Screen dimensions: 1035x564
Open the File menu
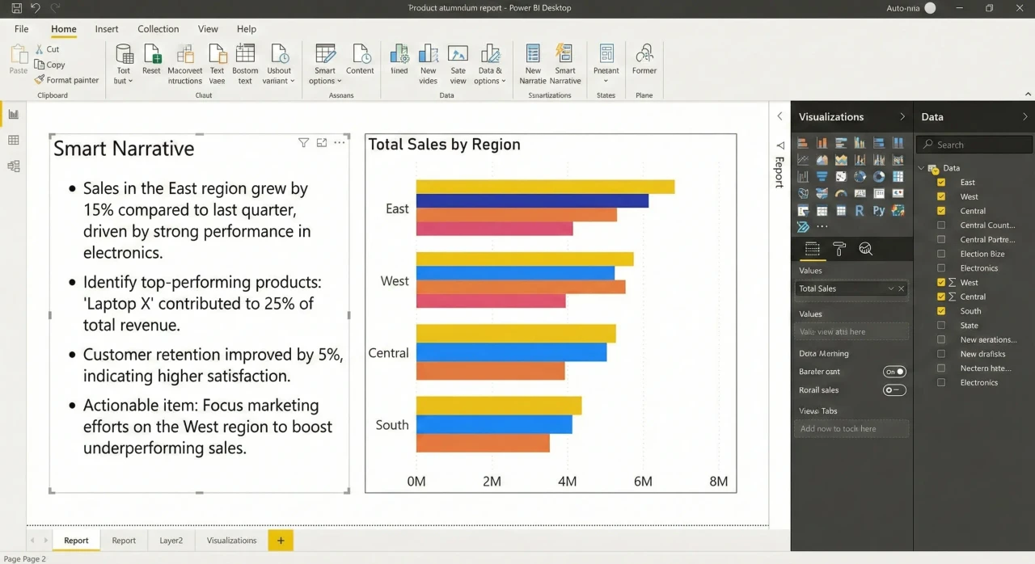(x=22, y=29)
